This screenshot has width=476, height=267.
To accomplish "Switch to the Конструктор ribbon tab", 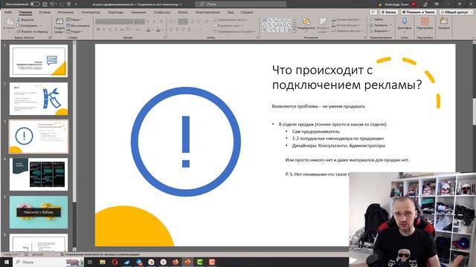I will click(91, 13).
